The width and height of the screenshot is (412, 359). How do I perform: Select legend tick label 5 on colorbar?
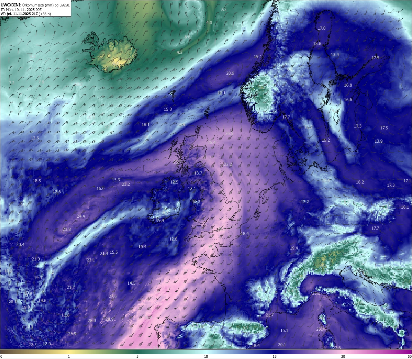137,356
